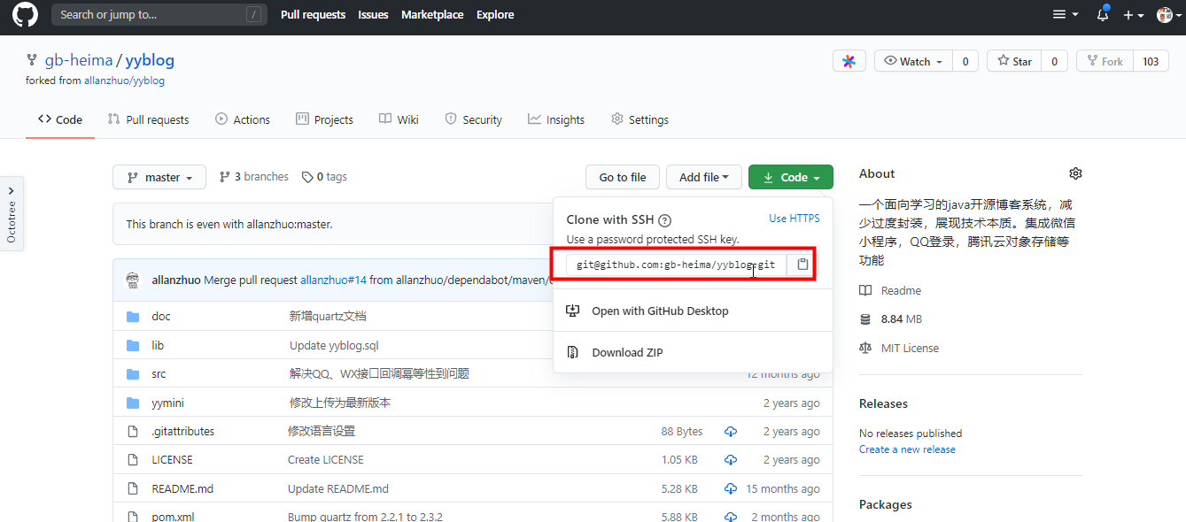1186x522 pixels.
Task: Open Issues in top navigation
Action: [373, 14]
